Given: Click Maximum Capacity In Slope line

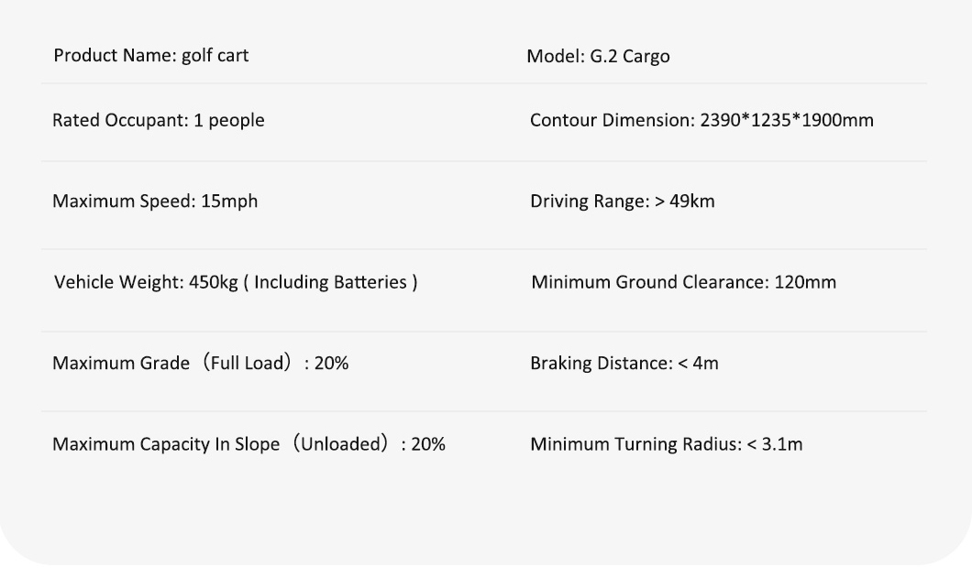Looking at the screenshot, I should point(249,444).
